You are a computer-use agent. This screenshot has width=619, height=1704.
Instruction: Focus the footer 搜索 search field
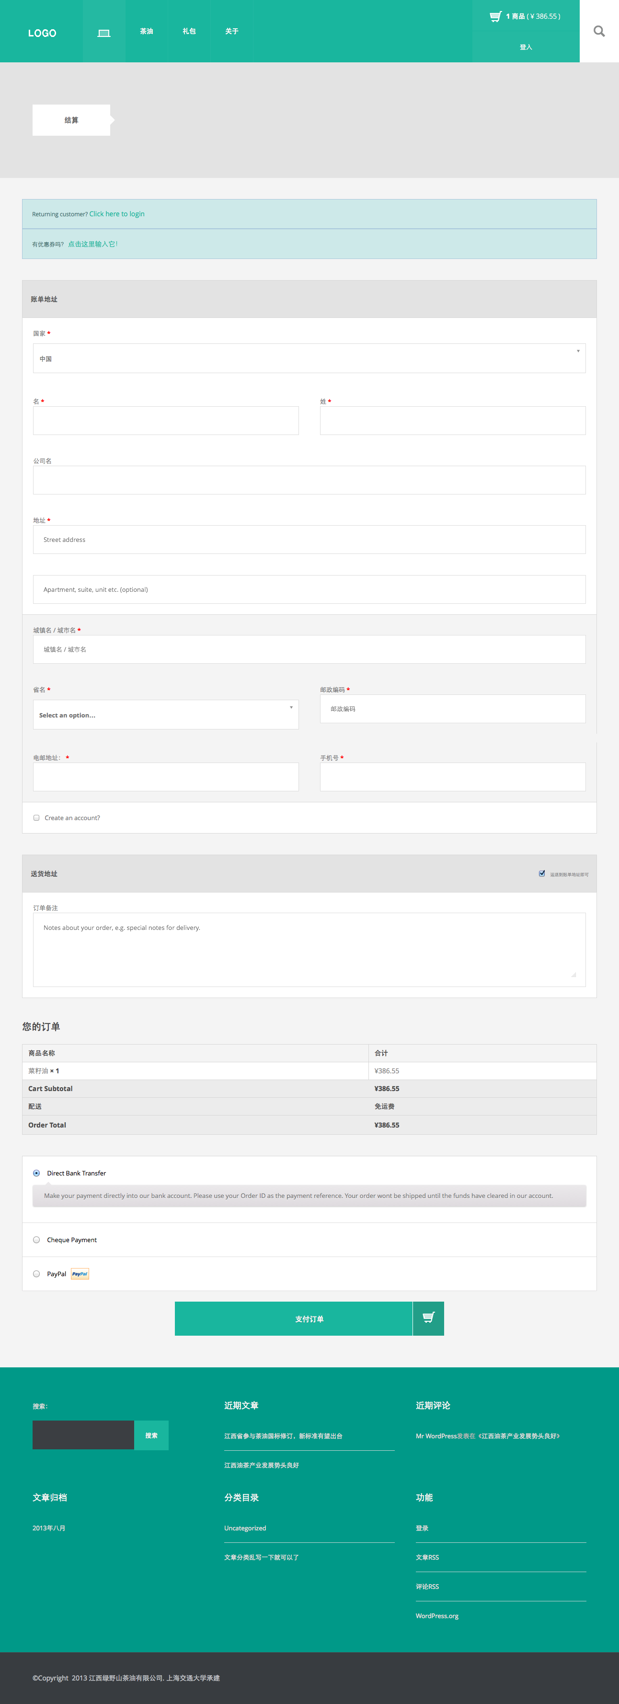point(83,1435)
